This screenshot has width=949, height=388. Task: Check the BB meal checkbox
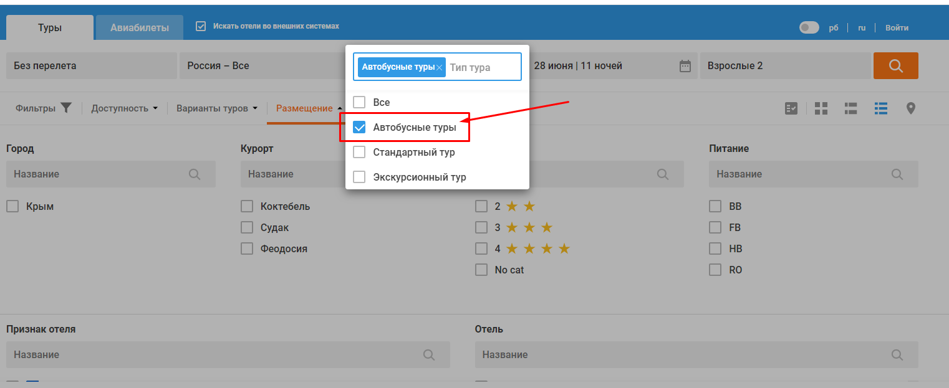point(715,206)
